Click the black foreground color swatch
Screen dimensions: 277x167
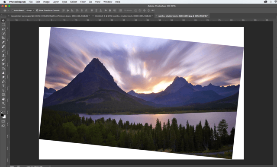click(2, 115)
